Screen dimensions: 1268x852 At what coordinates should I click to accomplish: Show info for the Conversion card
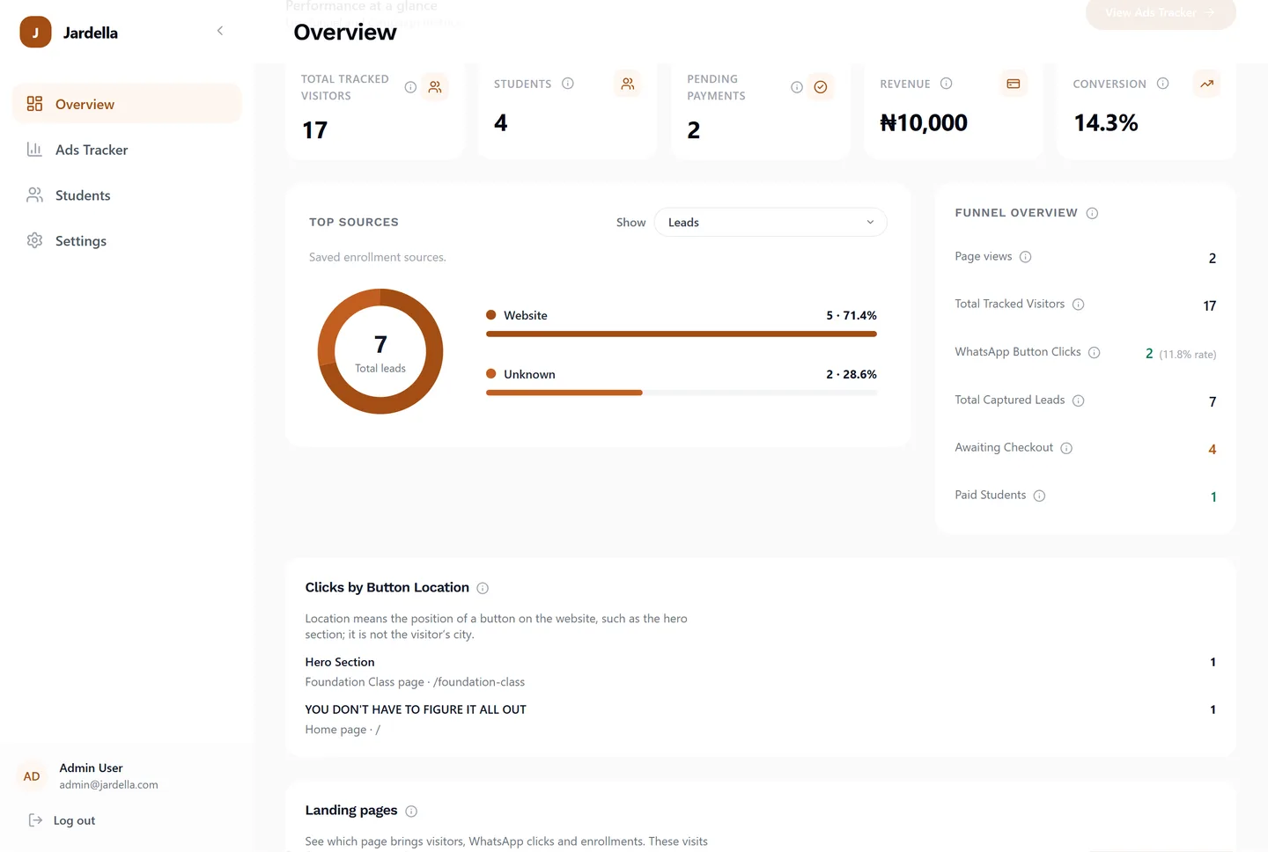[x=1163, y=84]
